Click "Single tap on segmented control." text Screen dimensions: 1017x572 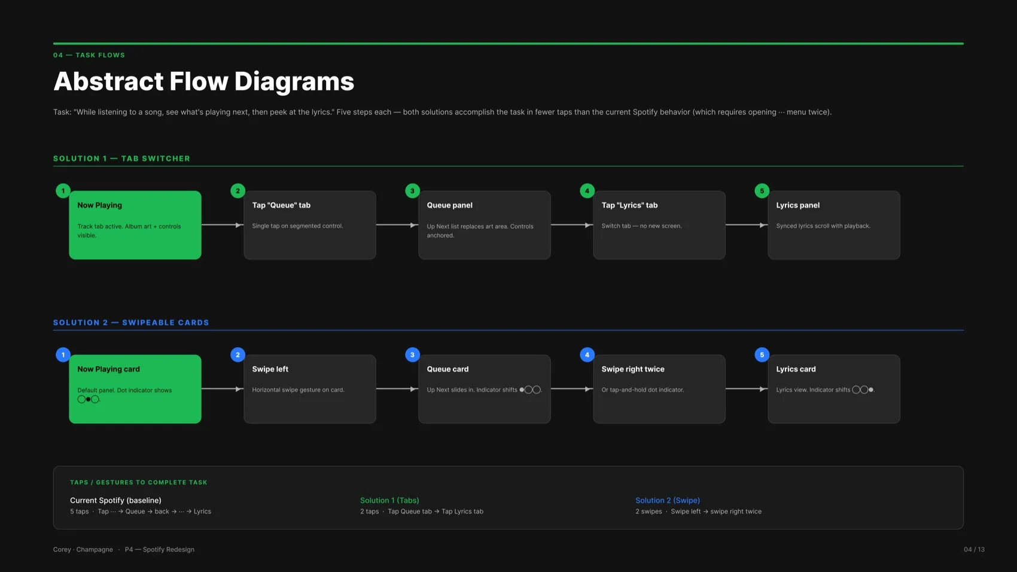297,226
